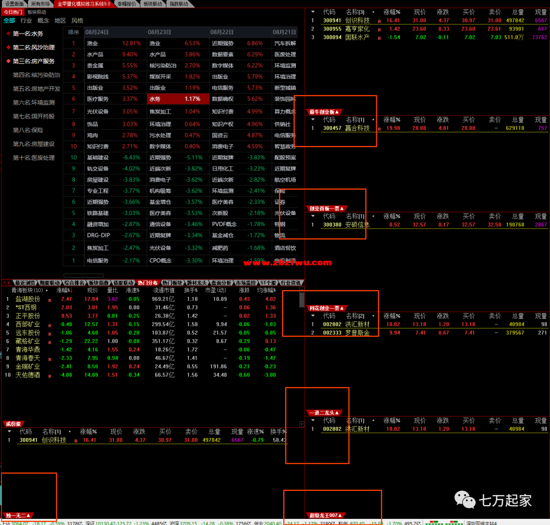Open header dropdown arrow in 同花创业一票 table
Viewport: 550px width, 525px height.
click(x=313, y=316)
